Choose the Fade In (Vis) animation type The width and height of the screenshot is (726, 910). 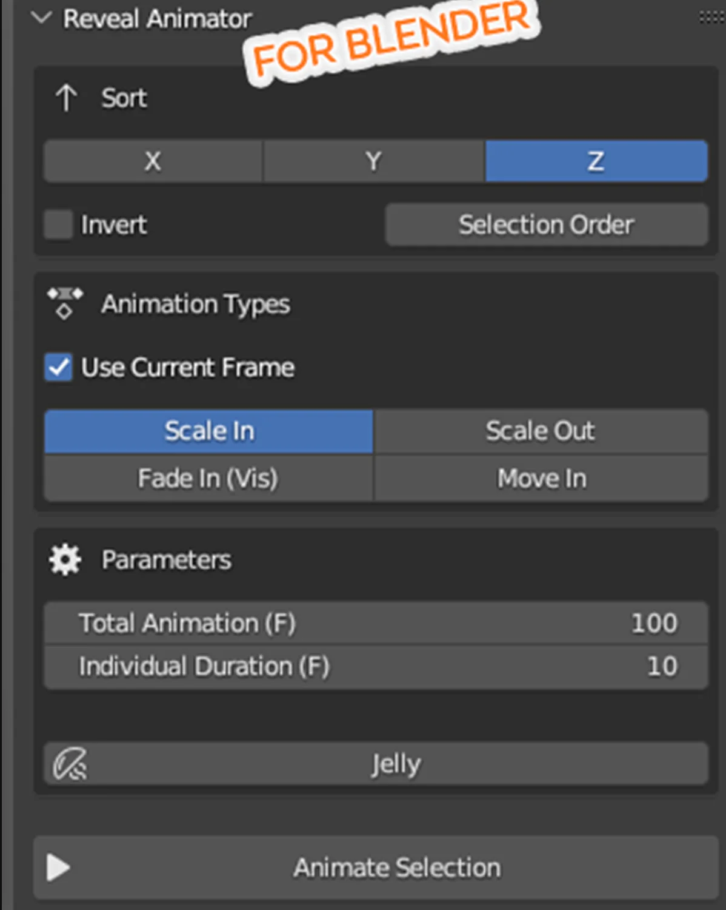click(x=208, y=479)
